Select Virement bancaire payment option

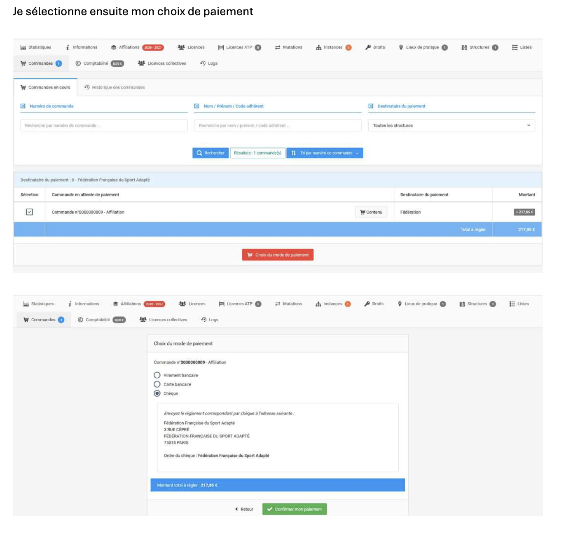click(x=157, y=375)
